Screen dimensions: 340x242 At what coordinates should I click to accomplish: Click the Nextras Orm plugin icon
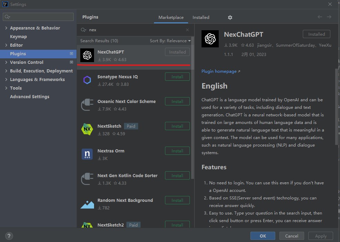point(87,154)
